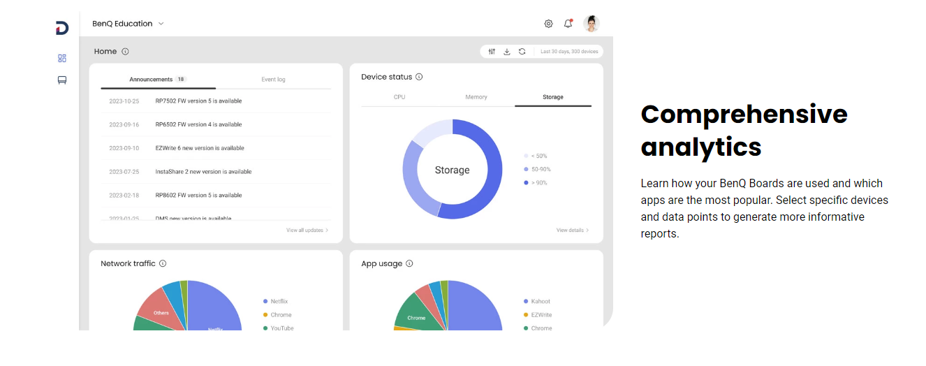Open the devices display icon in sidebar
The width and height of the screenshot is (926, 366).
(x=62, y=80)
